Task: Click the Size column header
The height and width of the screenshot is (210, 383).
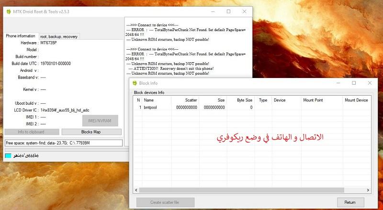Action: coord(213,100)
